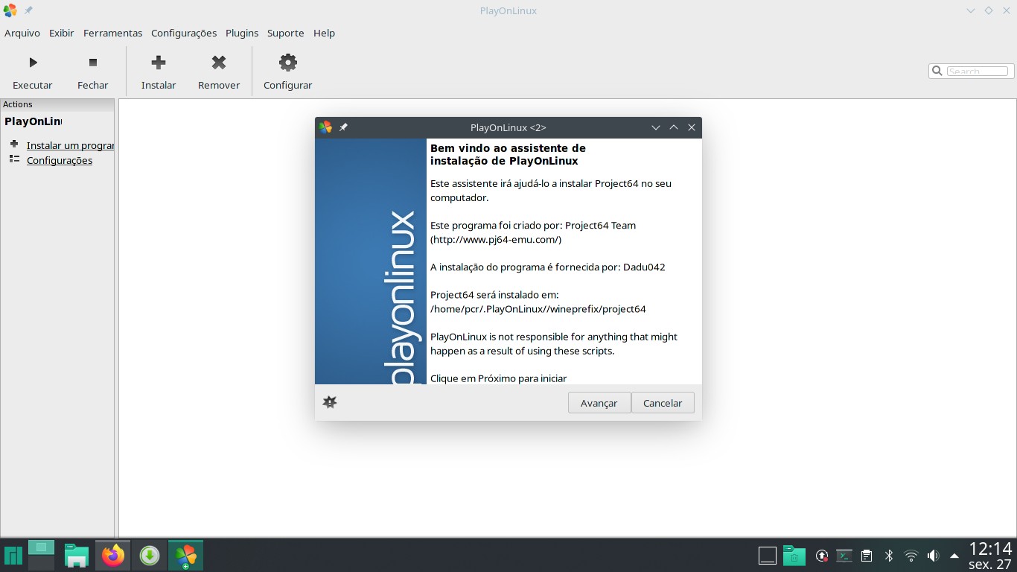Click the Avançar button
Viewport: 1017px width, 572px height.
tap(599, 403)
